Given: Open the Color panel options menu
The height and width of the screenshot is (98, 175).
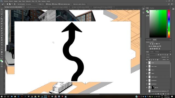Looking at the screenshot, I should pos(170,8).
